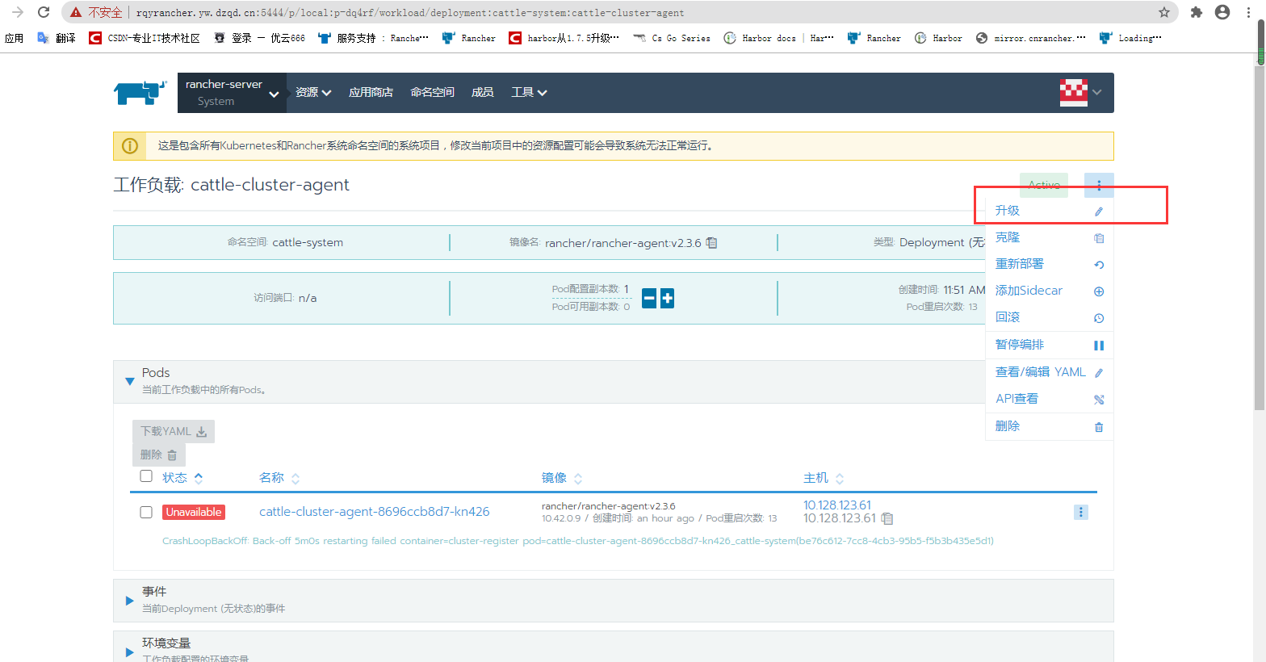Open the Cs Go Series bookmark
The image size is (1266, 662).
(x=672, y=38)
